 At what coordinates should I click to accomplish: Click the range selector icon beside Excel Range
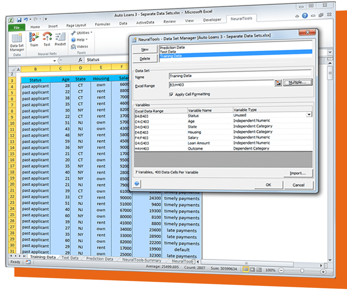point(278,83)
